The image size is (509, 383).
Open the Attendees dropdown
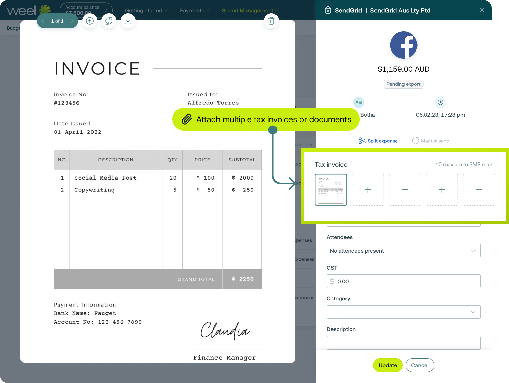[403, 251]
